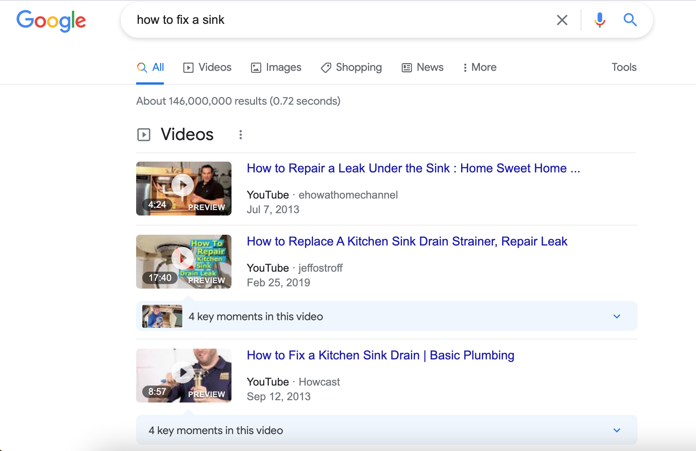This screenshot has width=696, height=451.
Task: Select the All tab
Action: 150,67
